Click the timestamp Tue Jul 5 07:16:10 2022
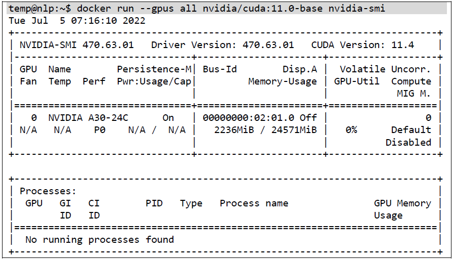Viewport: 454px width, 260px height. pyautogui.click(x=77, y=21)
